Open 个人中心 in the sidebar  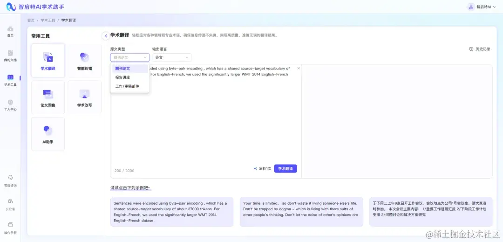(10, 105)
